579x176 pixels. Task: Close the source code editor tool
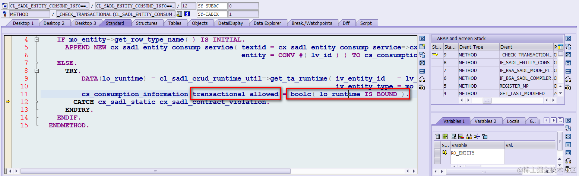point(422,39)
